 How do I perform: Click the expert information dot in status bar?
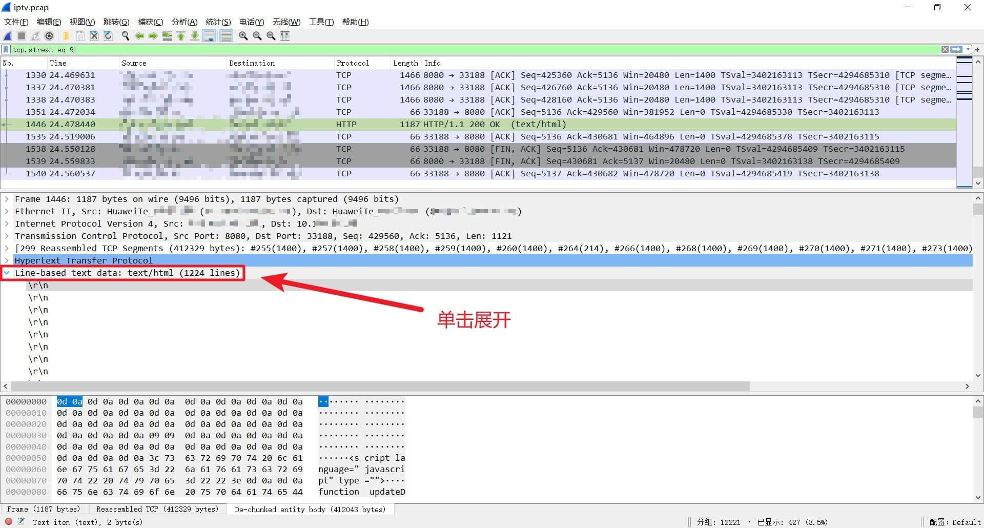point(8,521)
